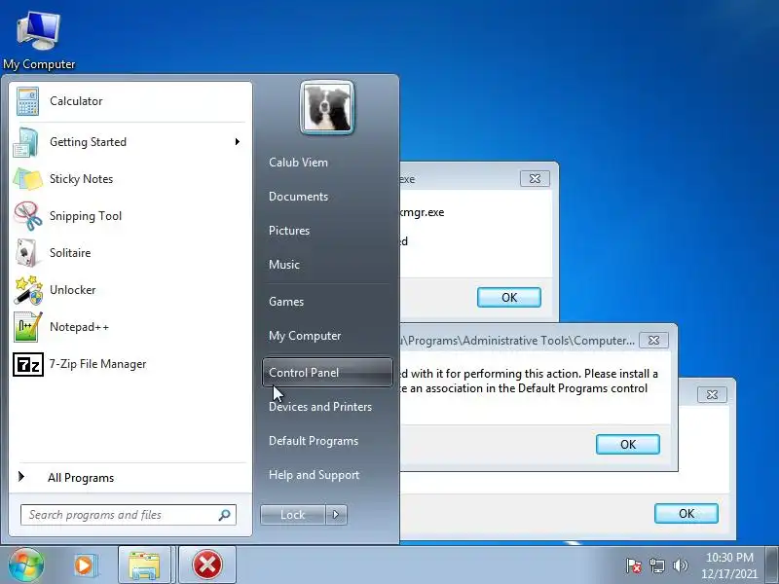Open My Computer from Start menu
This screenshot has width=779, height=584.
[305, 336]
